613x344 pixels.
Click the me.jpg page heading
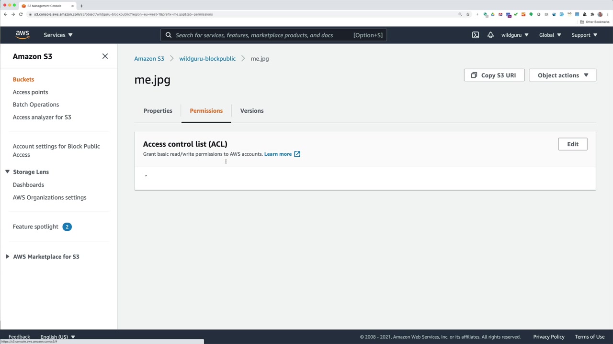coord(152,80)
